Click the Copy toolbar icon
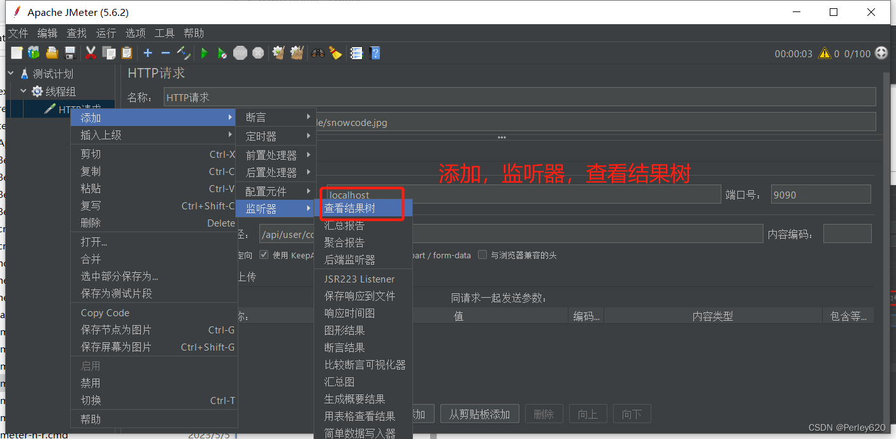Viewport: 896px width, 439px height. point(109,53)
